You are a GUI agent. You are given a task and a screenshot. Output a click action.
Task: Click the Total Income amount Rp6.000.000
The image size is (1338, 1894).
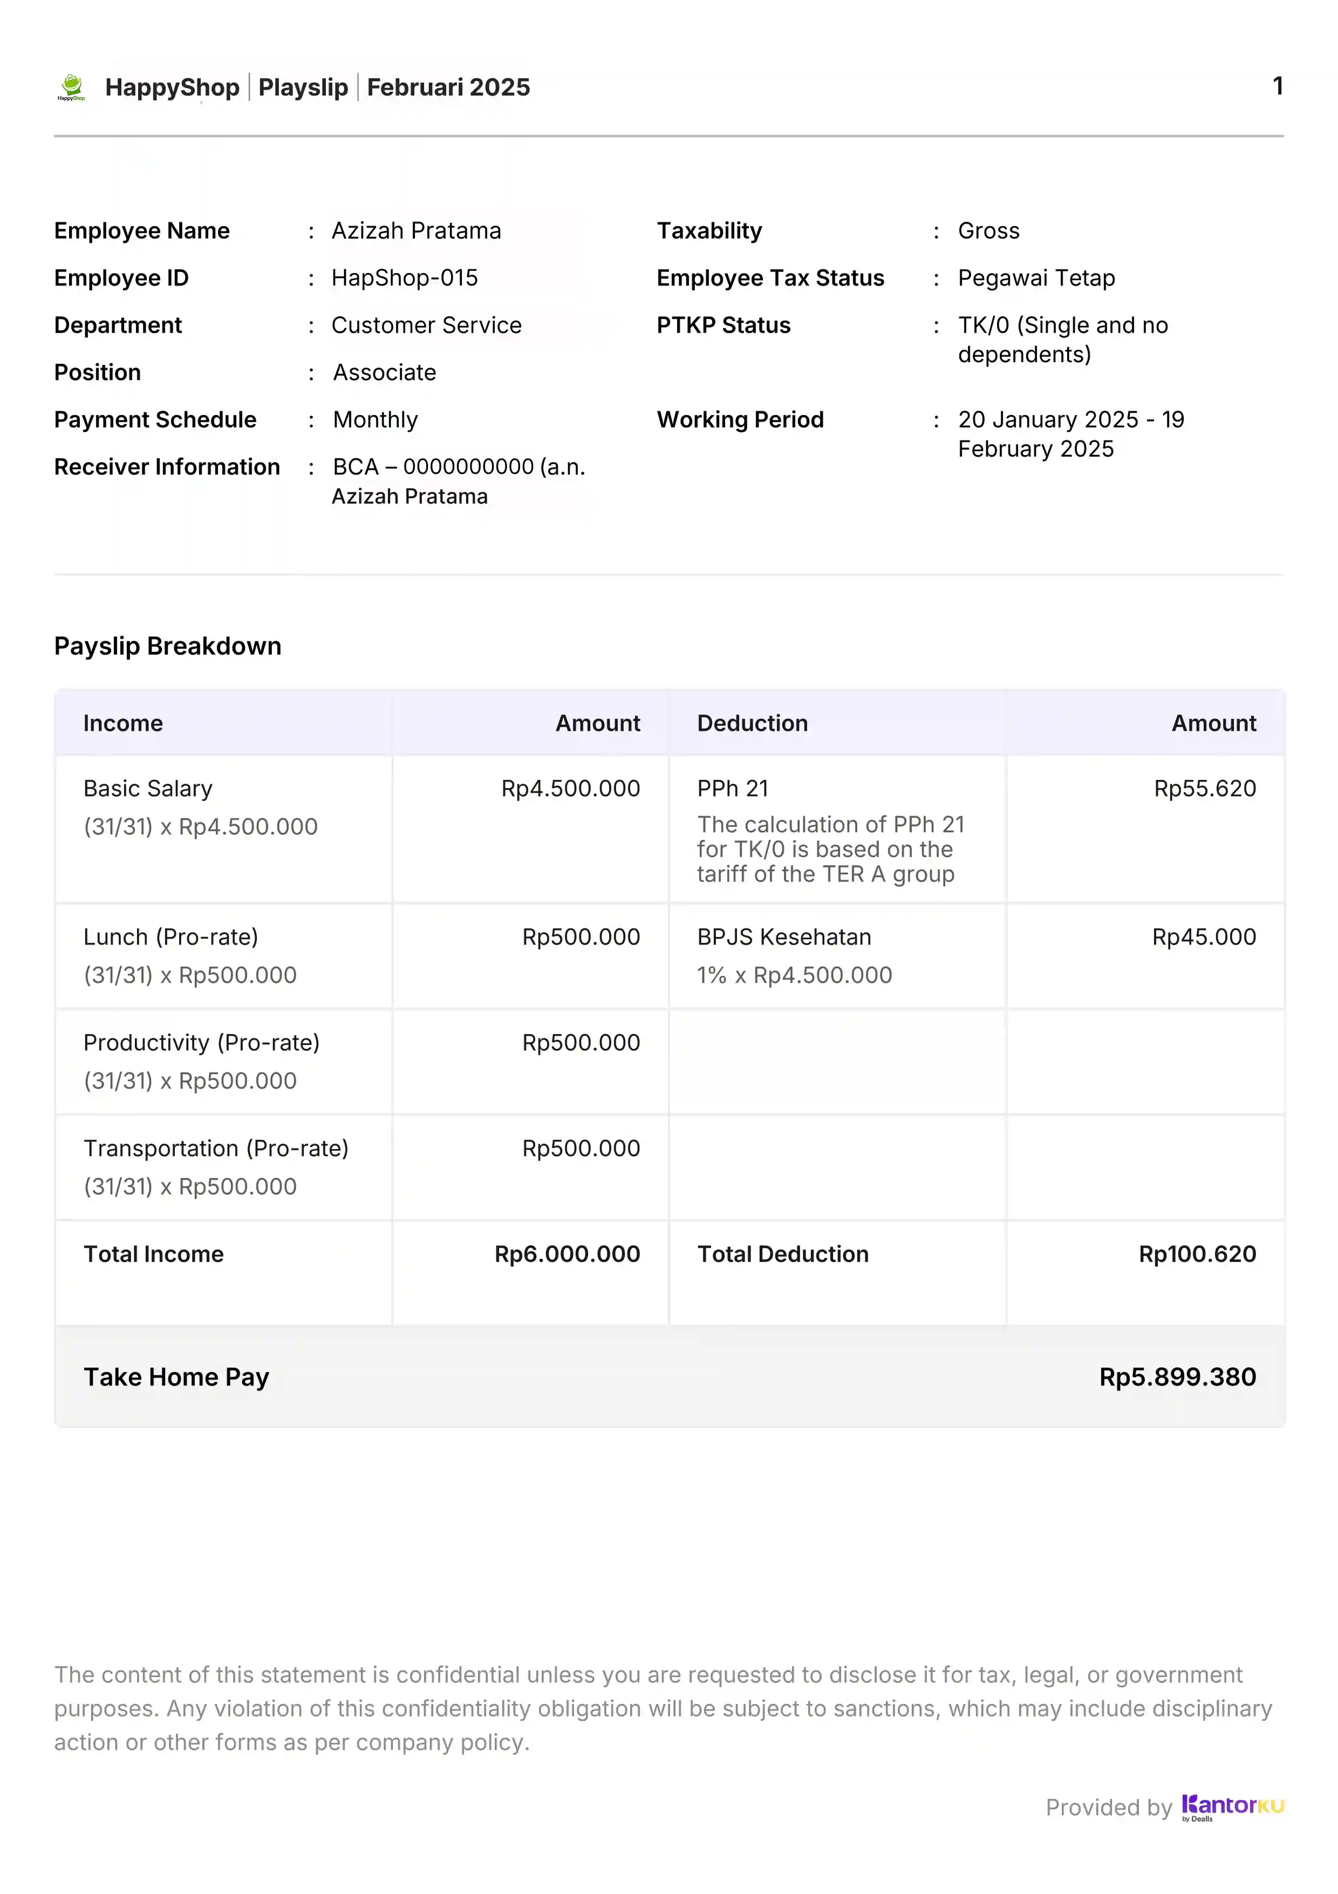click(566, 1254)
